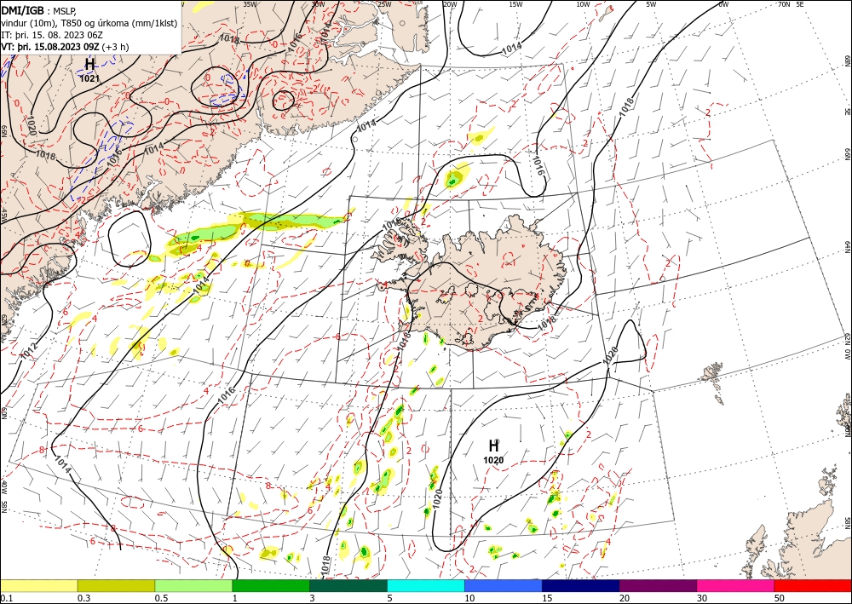Choose the purple 20 mm legend swatch
The height and width of the screenshot is (604, 852).
[x=658, y=585]
